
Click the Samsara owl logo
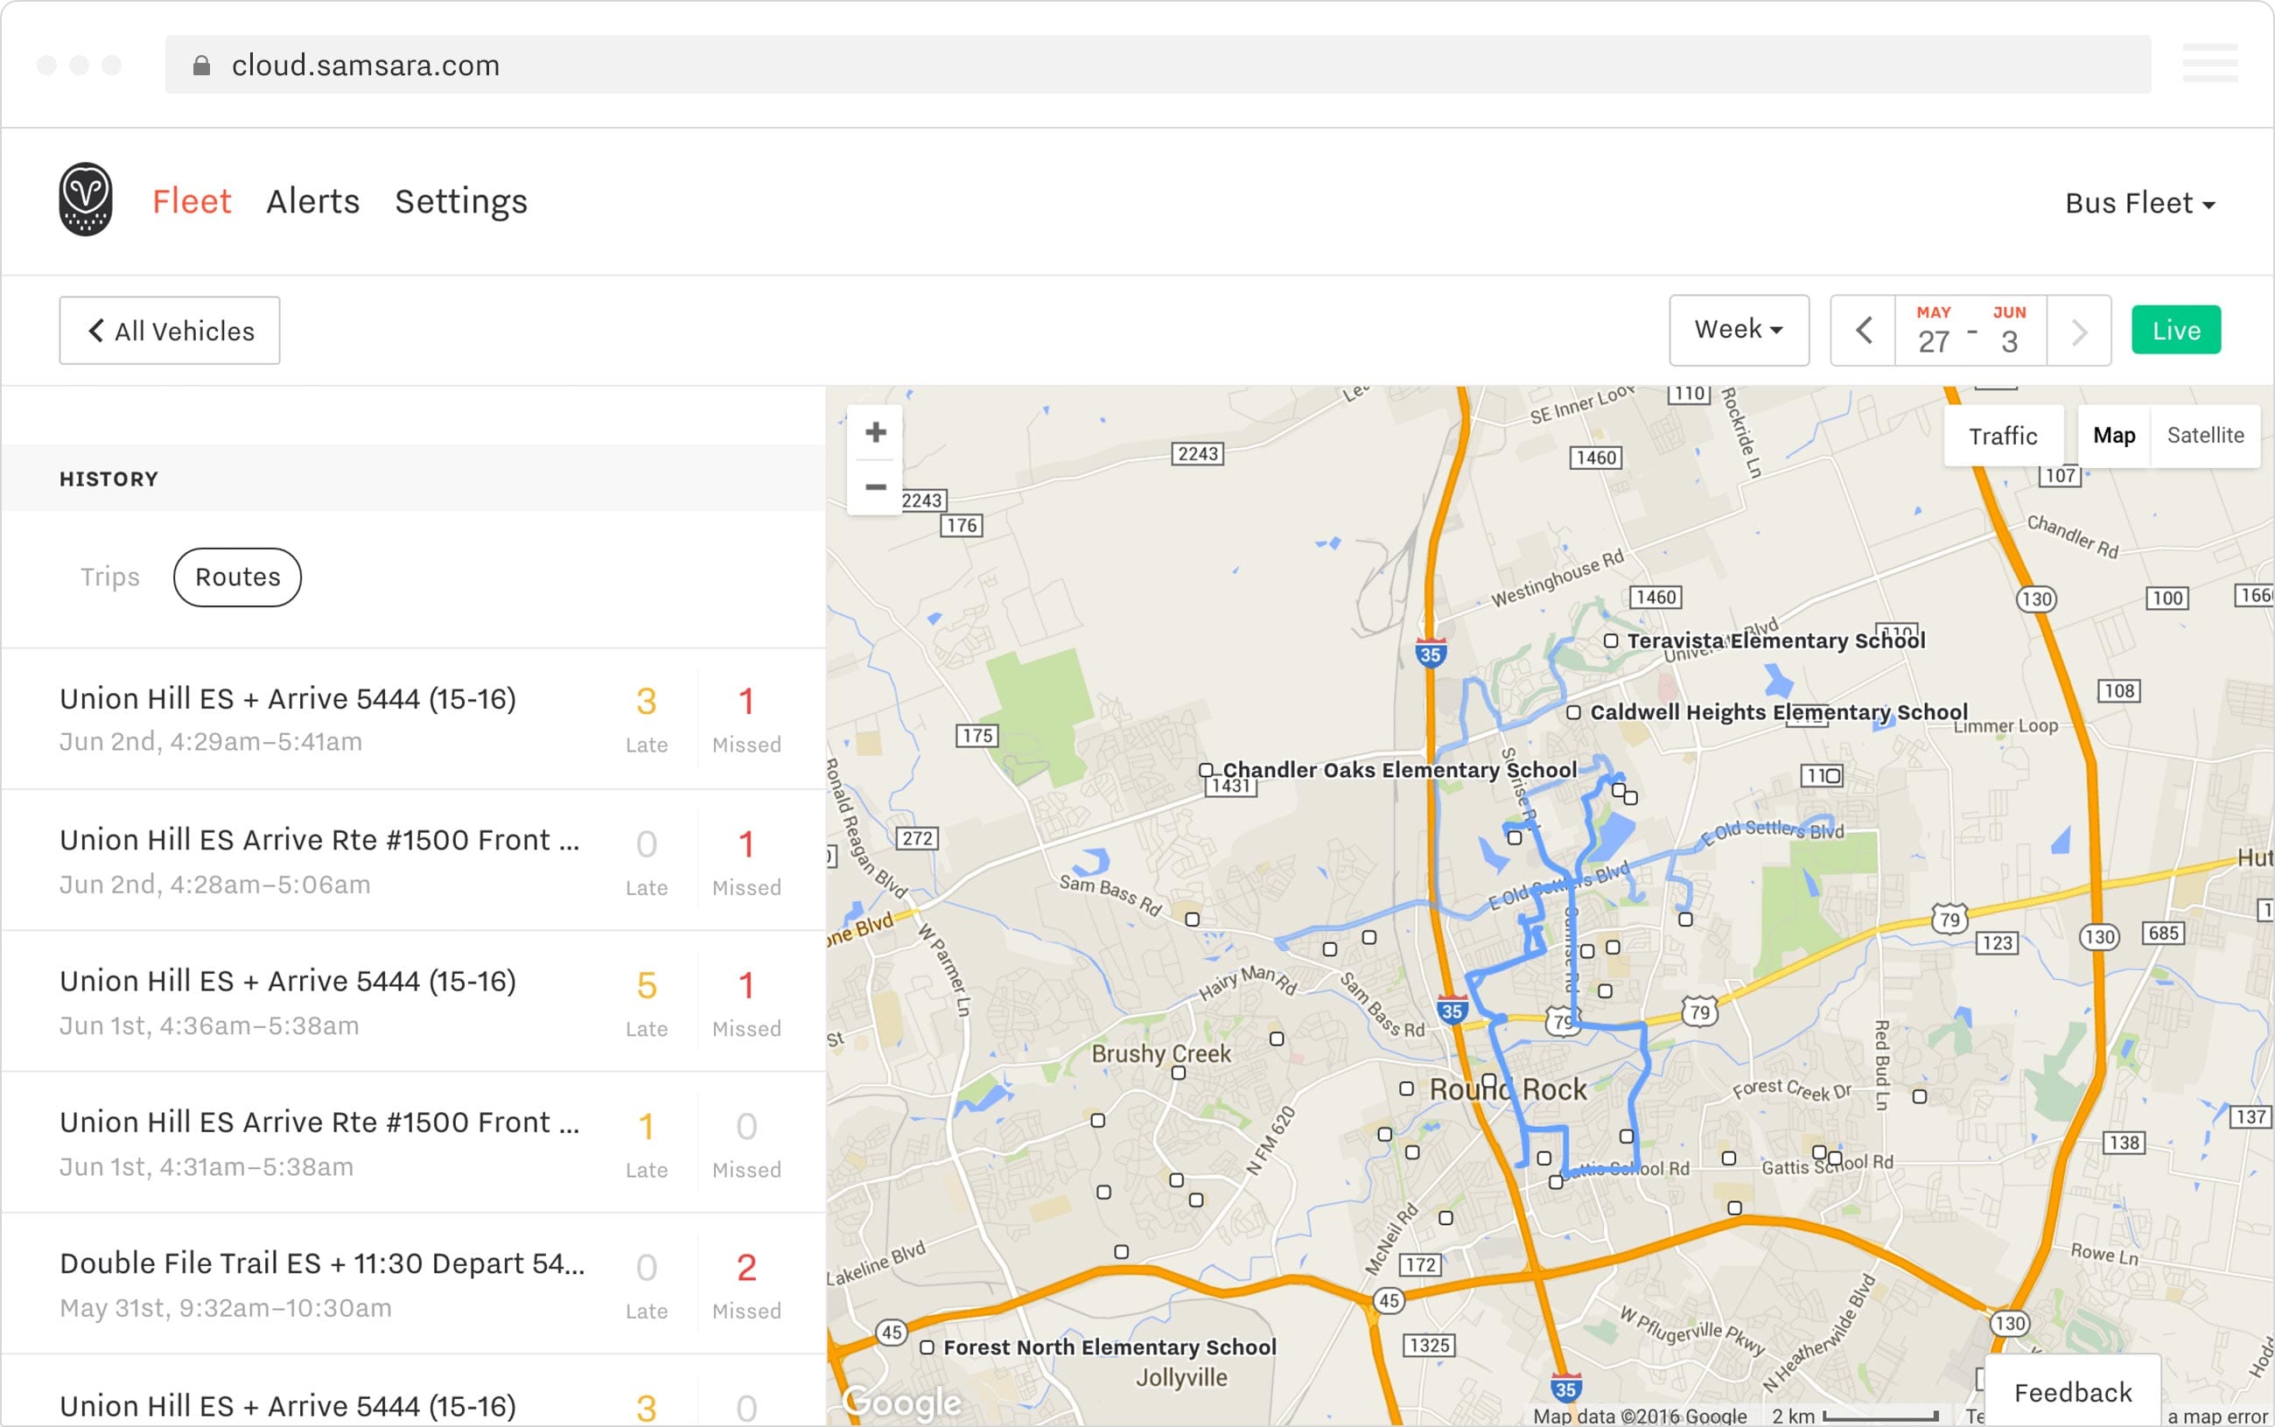(x=86, y=200)
